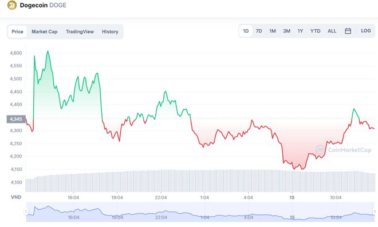Open the TradingView tab

80,32
